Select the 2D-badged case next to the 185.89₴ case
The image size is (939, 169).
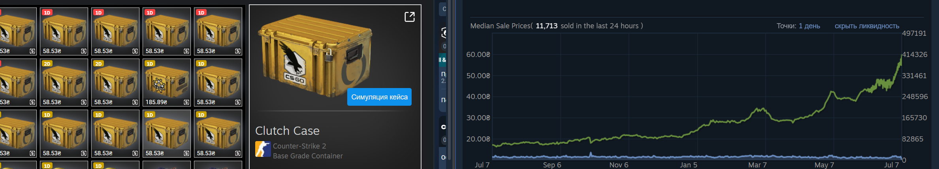tap(115, 83)
